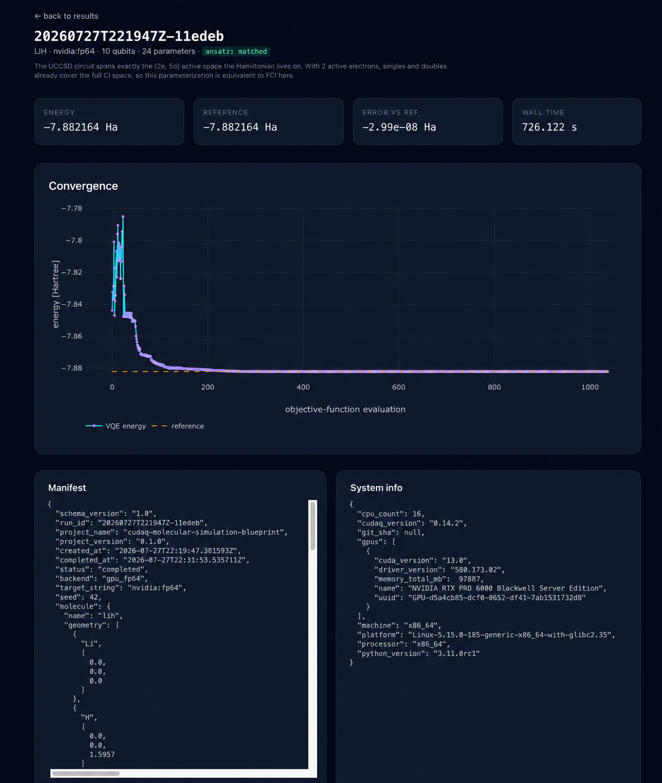Click the ansatz: matched badge
The width and height of the screenshot is (662, 783).
236,51
